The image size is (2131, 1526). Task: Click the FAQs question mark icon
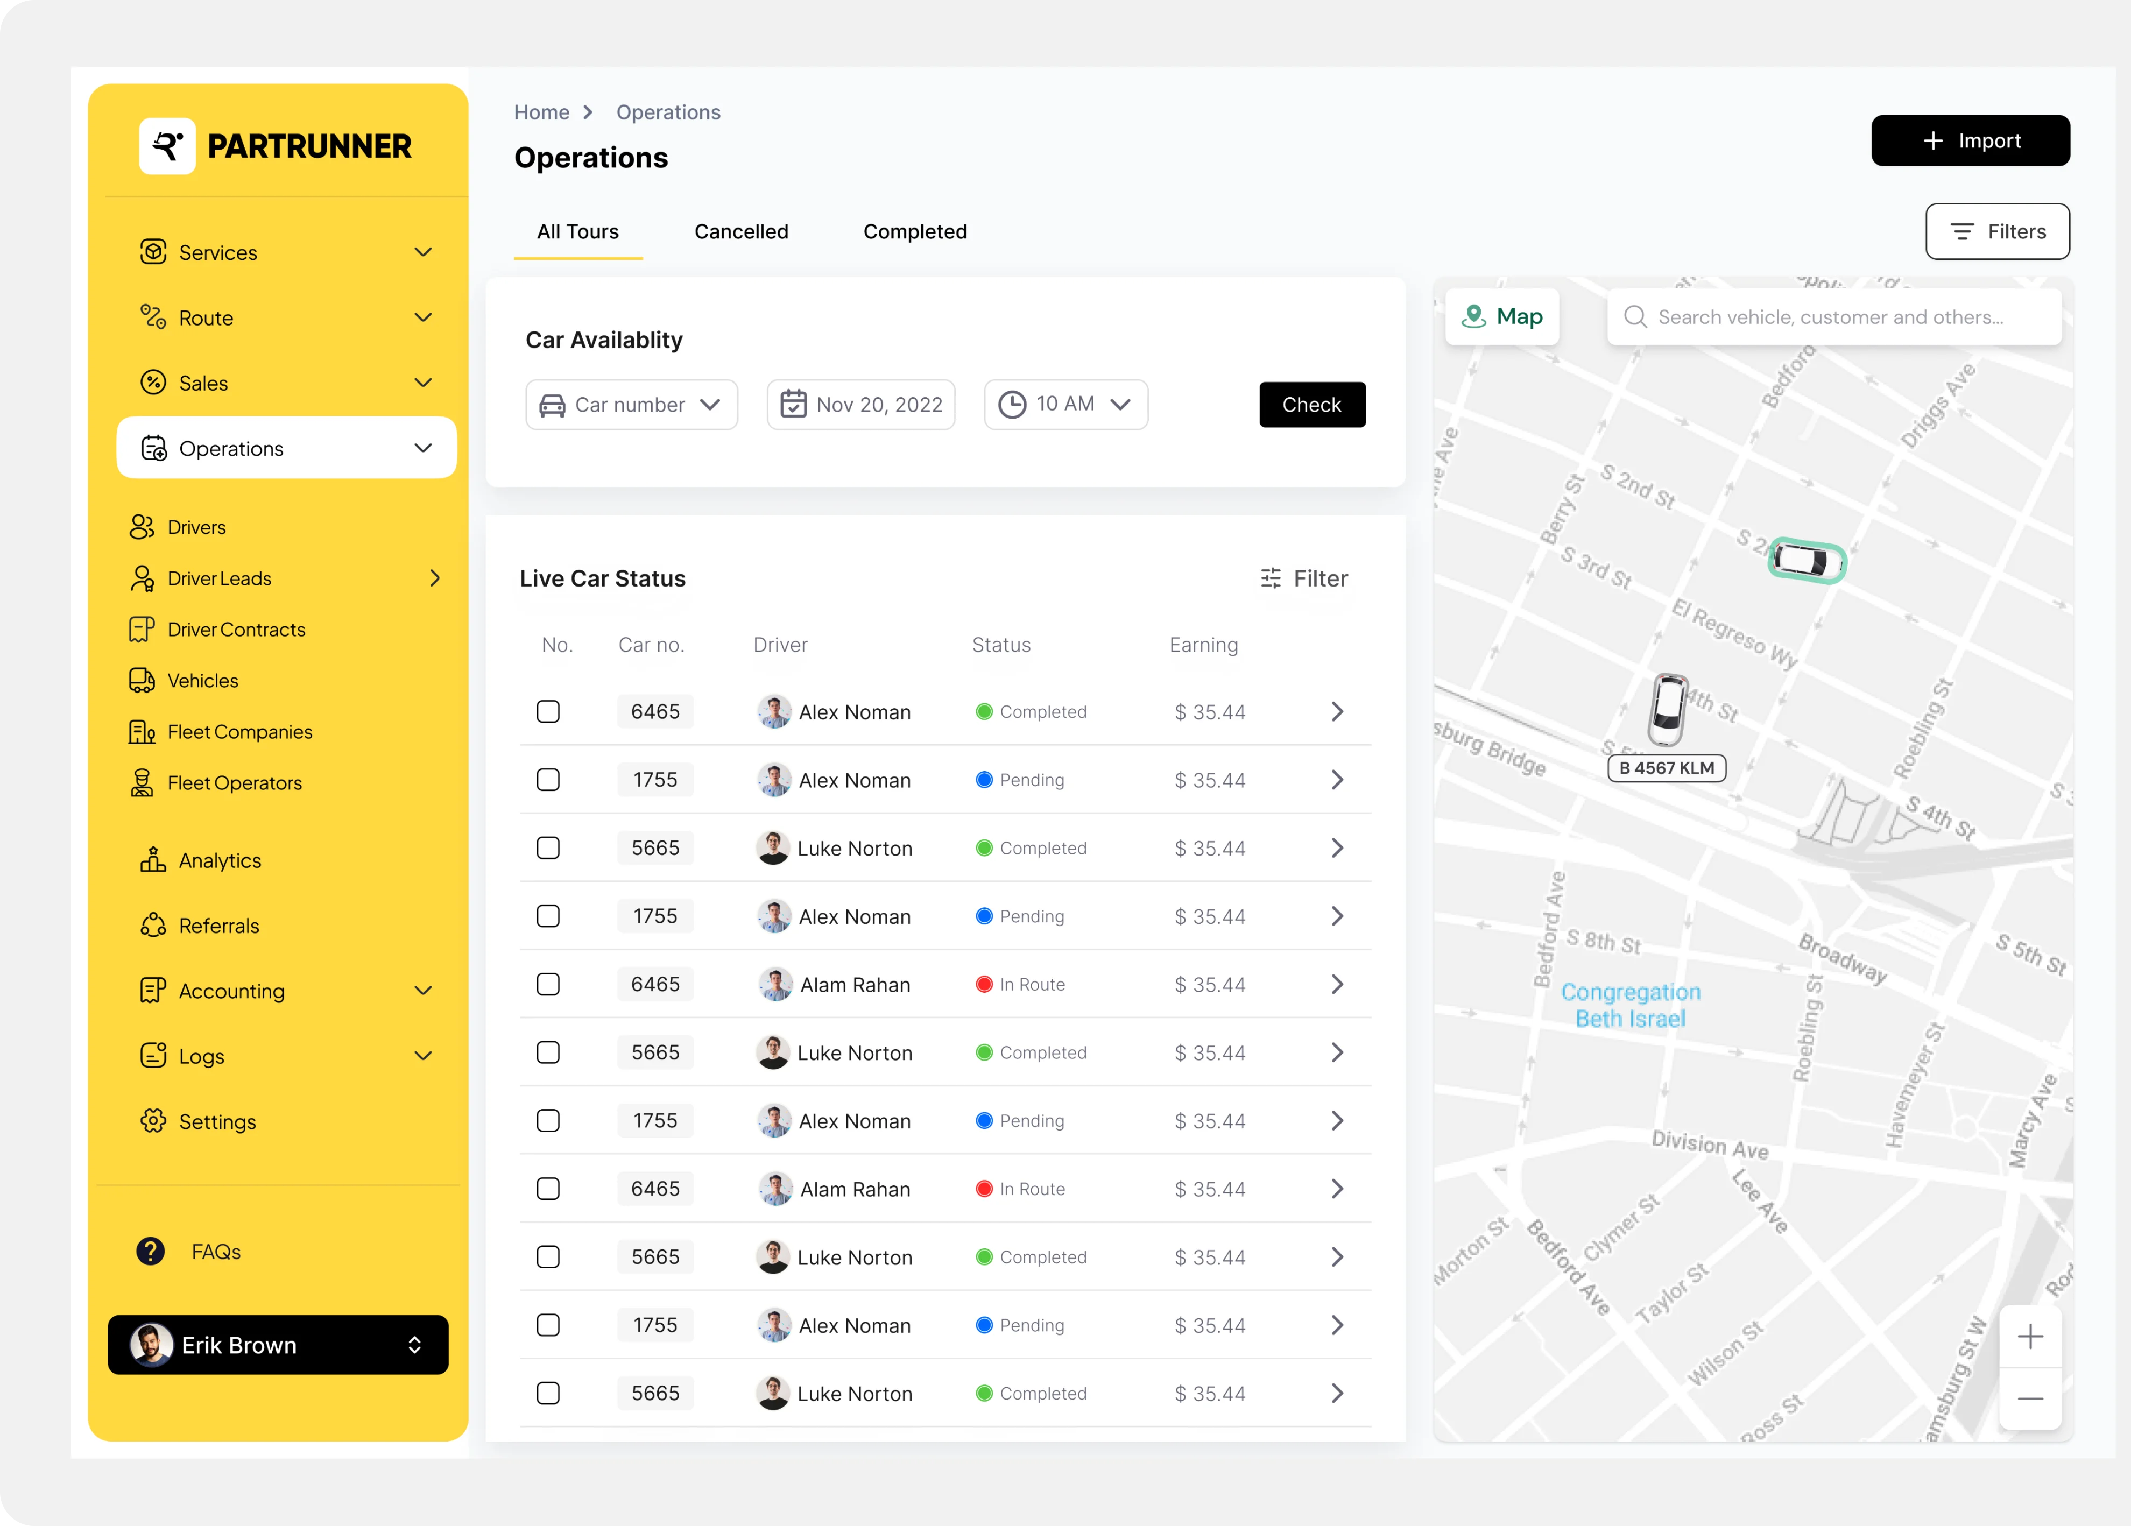150,1251
